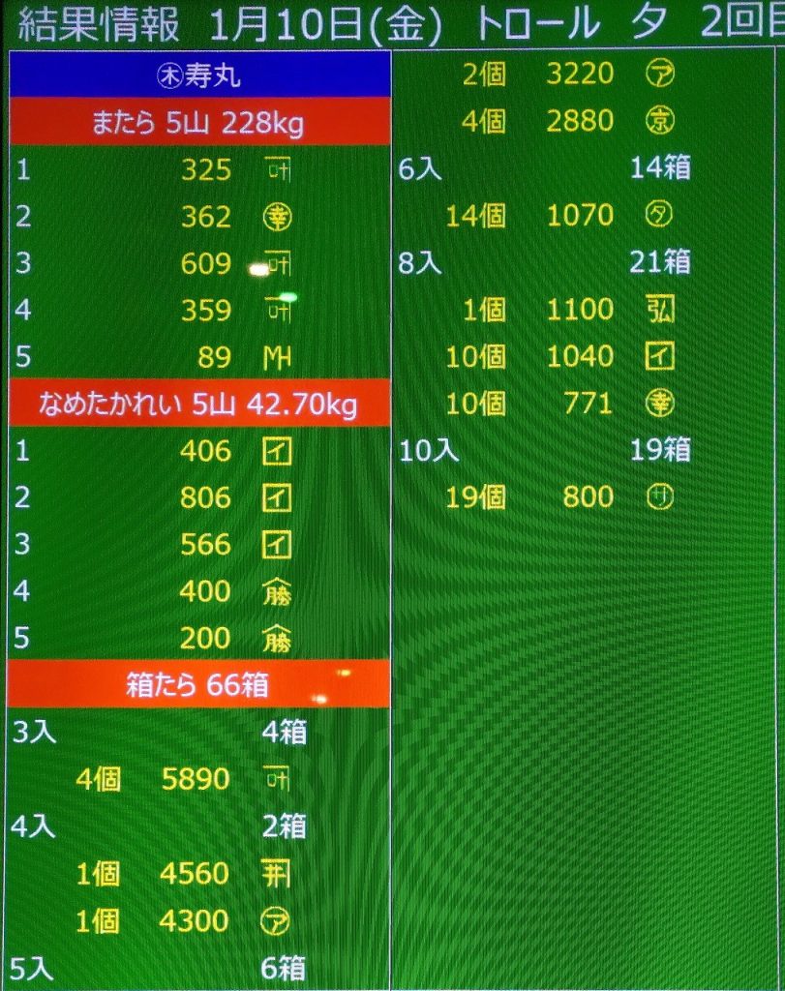785x991 pixels.
Task: Click the red 箱たら 66箱 header
Action: click(x=199, y=686)
